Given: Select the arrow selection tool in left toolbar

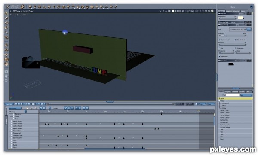Looking at the screenshot, I should pyautogui.click(x=6, y=13).
